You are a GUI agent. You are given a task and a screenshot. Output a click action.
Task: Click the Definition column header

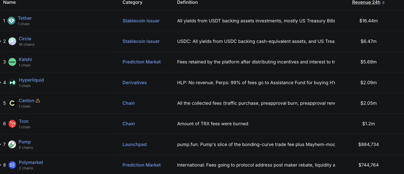pyautogui.click(x=188, y=2)
